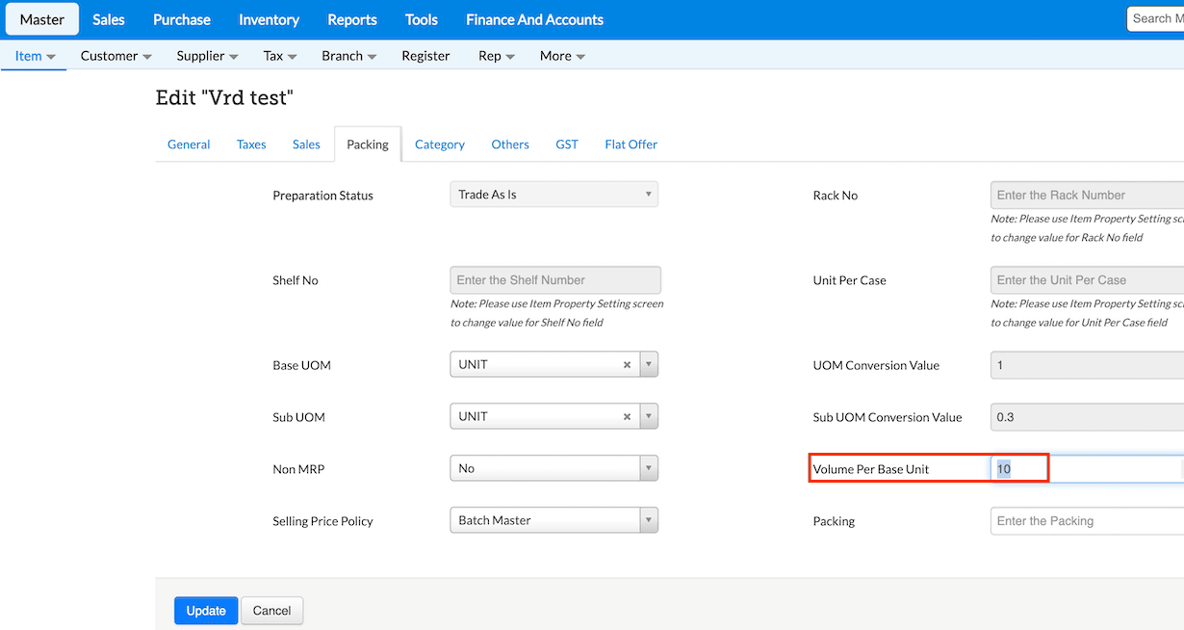Expand the Base UOM dropdown arrow
Image resolution: width=1184 pixels, height=630 pixels.
(x=650, y=365)
